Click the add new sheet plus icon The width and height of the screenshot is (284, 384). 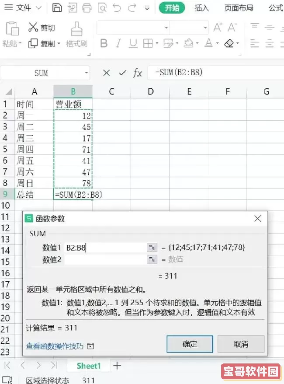(x=117, y=366)
